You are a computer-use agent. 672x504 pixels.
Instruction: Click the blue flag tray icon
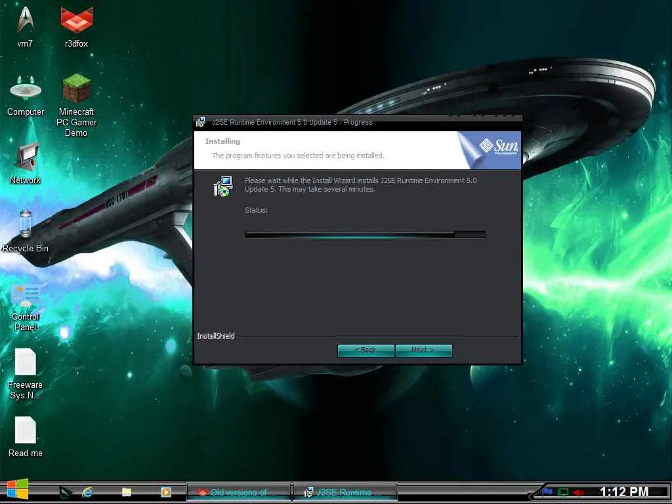pos(547,492)
